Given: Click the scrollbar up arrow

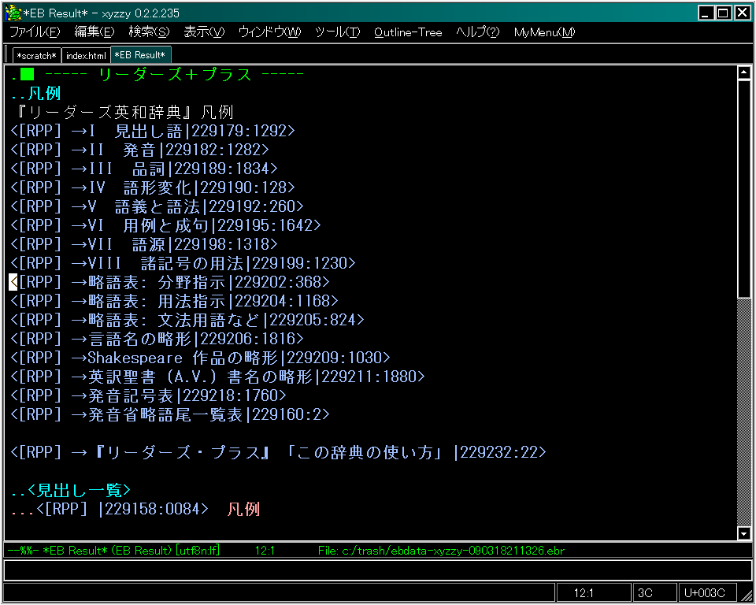Looking at the screenshot, I should coord(744,72).
